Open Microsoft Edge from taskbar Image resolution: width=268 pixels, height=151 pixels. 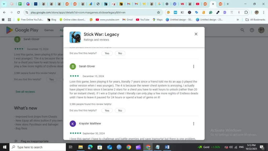90,147
